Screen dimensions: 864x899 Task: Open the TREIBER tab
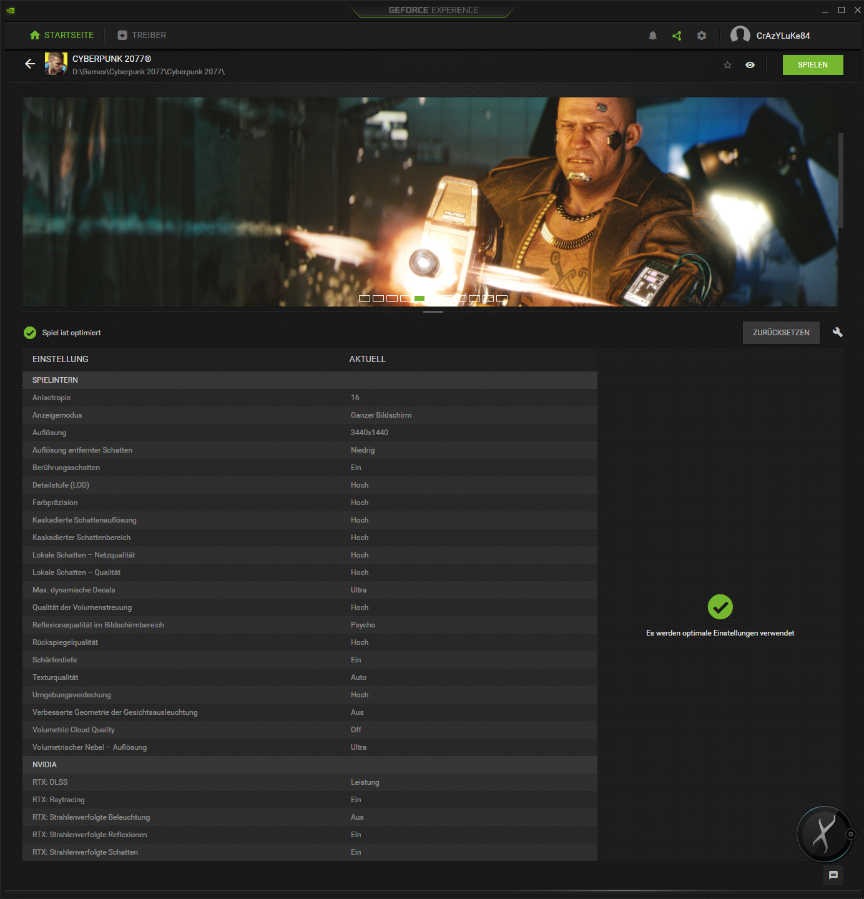[x=142, y=35]
